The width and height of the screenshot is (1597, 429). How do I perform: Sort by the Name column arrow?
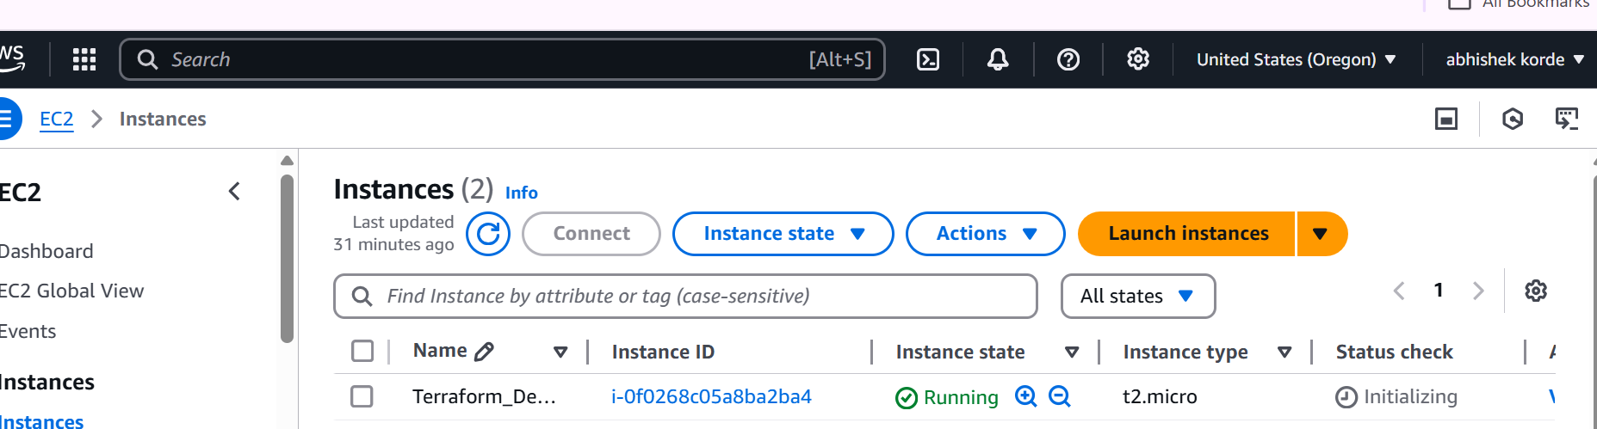(x=560, y=352)
